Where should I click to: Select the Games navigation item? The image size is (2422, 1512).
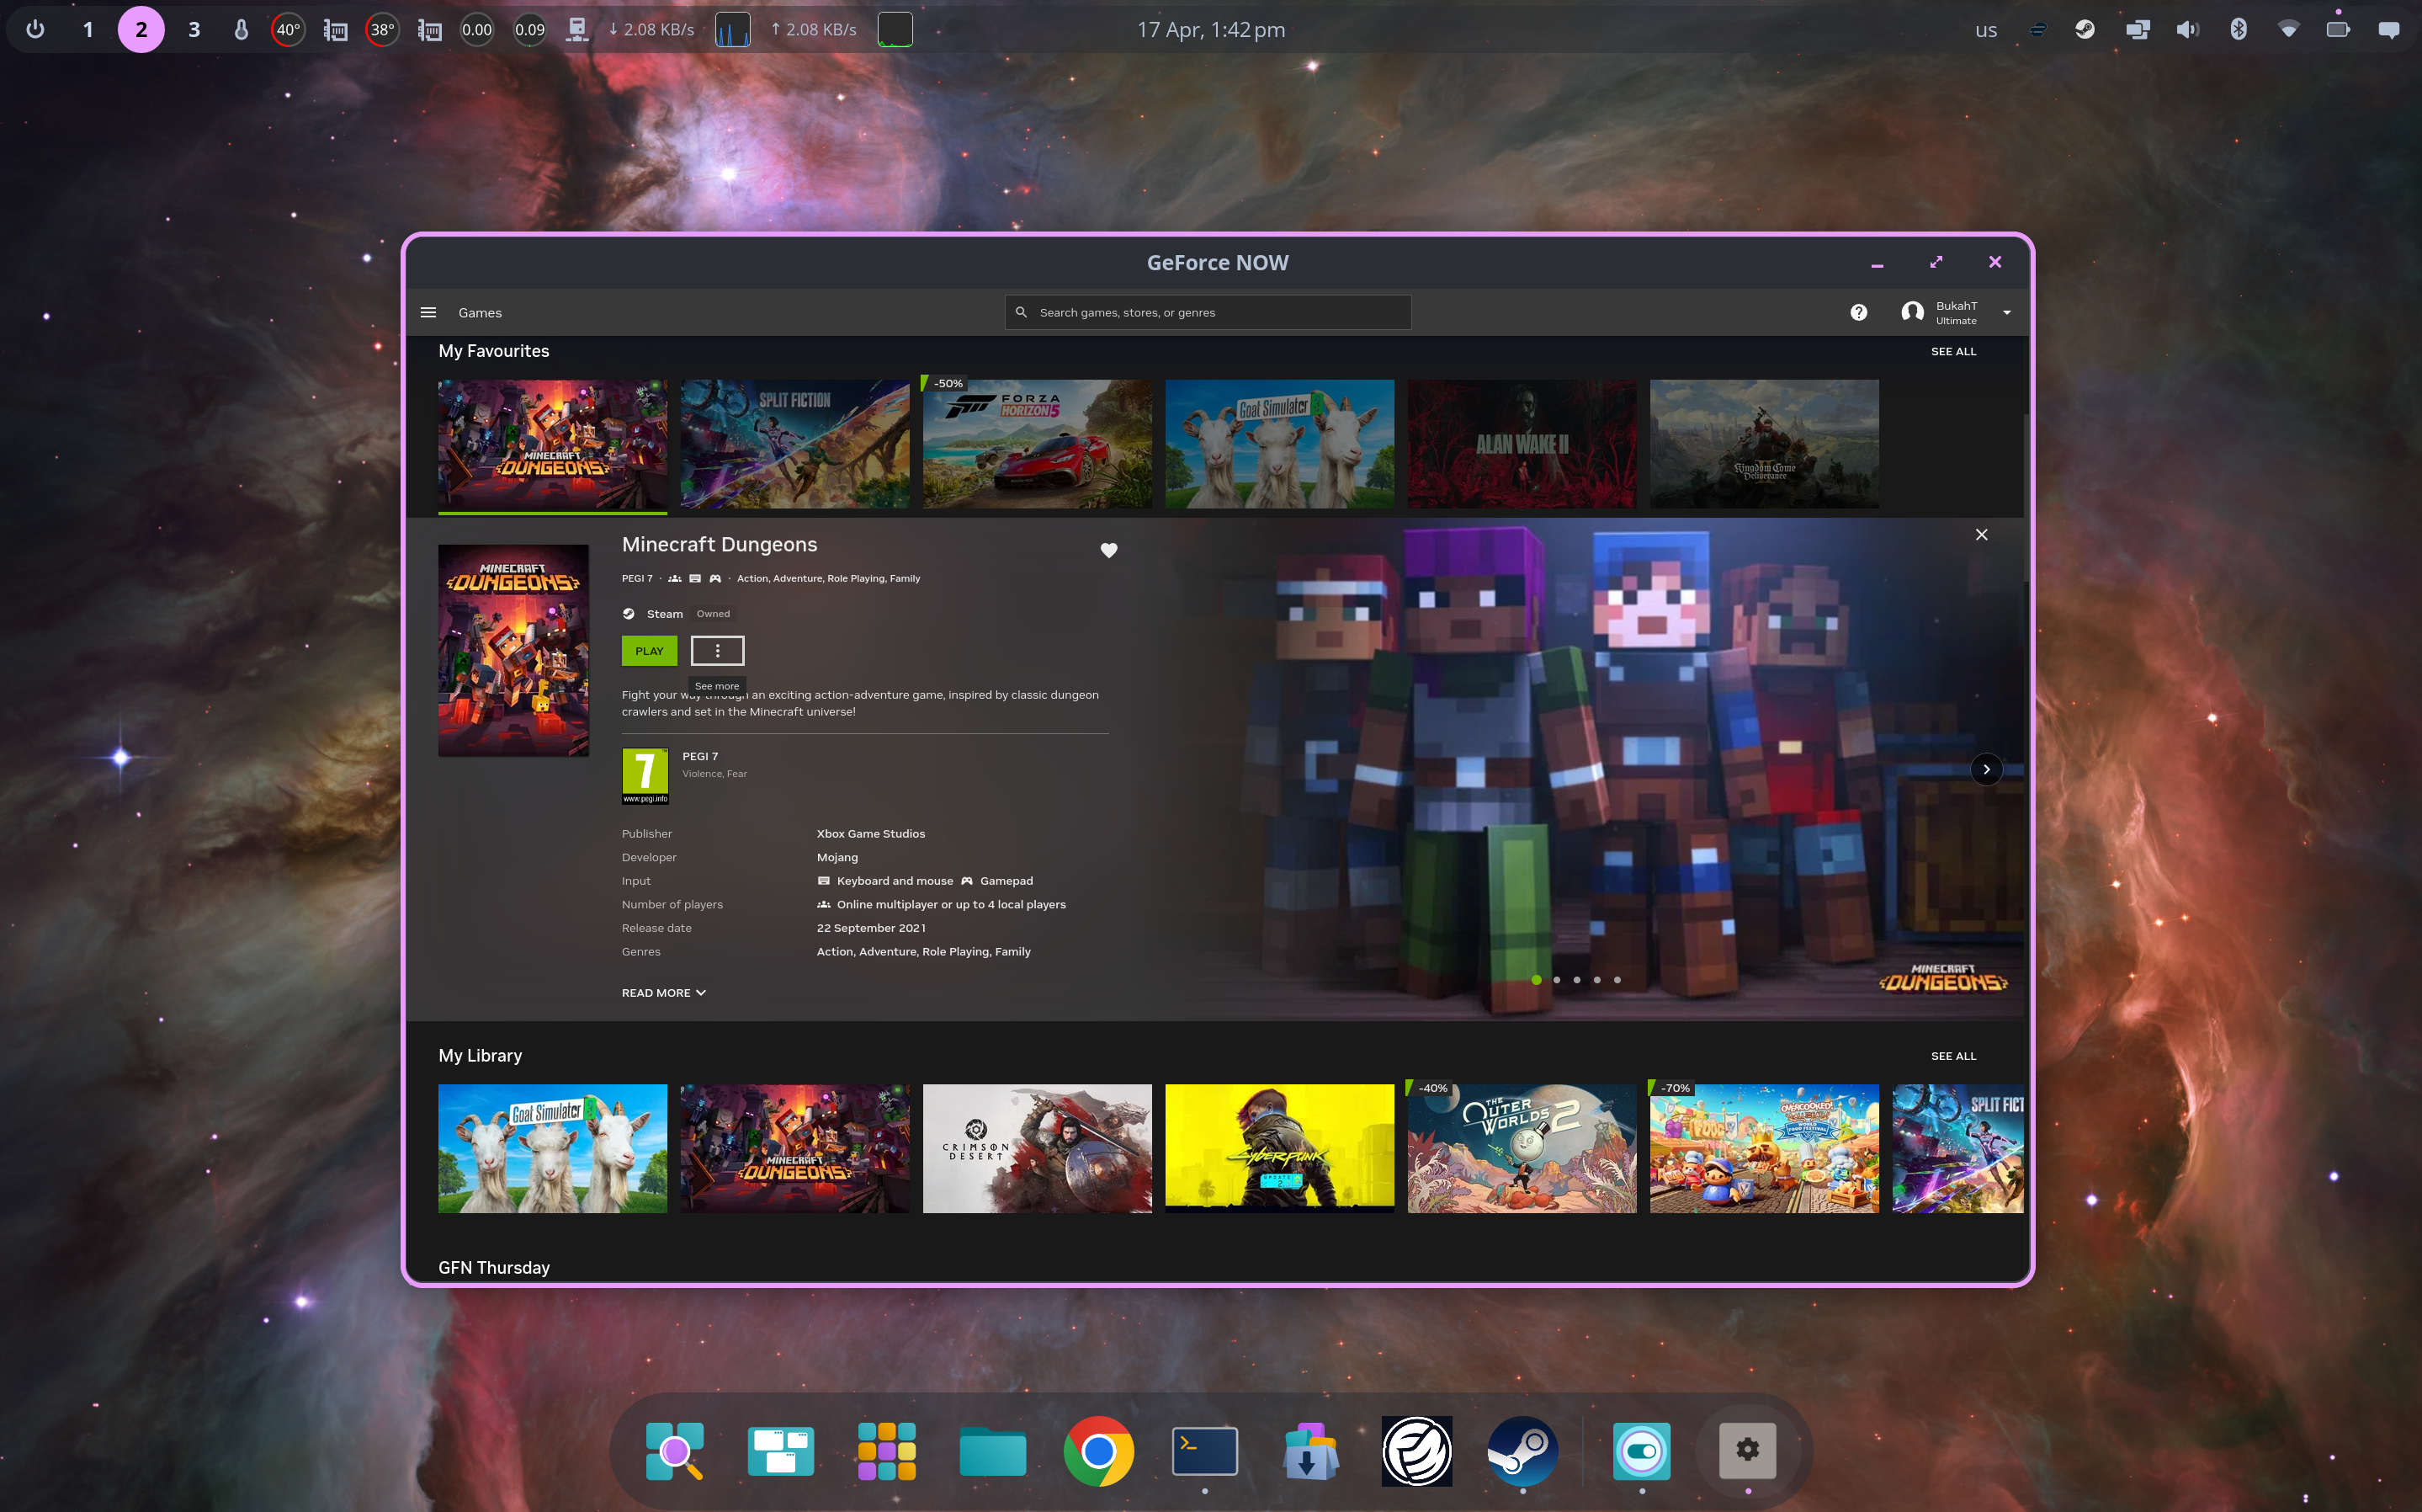pos(480,312)
